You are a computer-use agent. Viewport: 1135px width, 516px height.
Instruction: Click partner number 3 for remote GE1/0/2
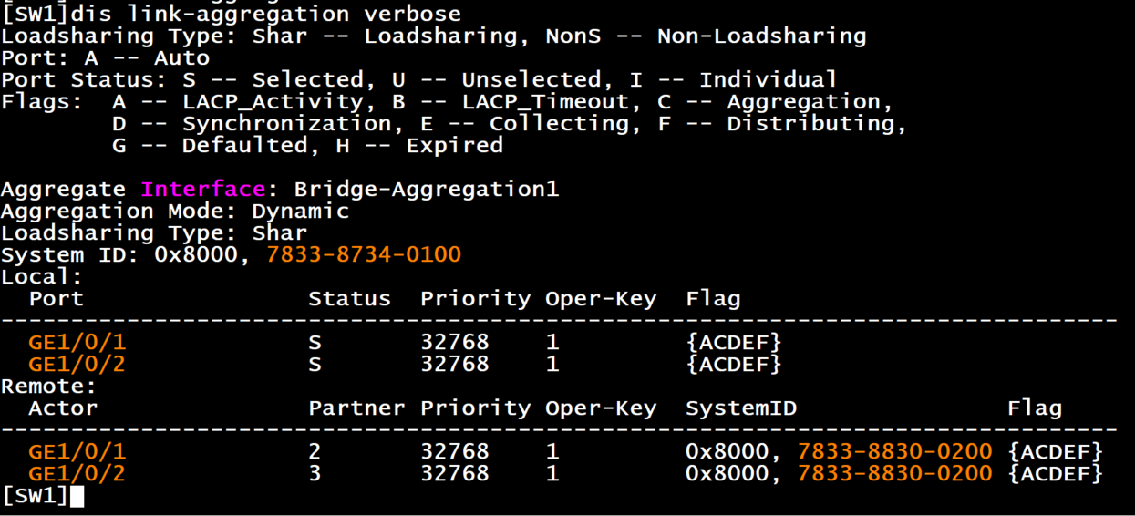(315, 474)
